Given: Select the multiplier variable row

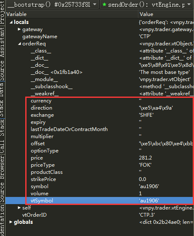Looking at the screenshot, I should 100,136.
